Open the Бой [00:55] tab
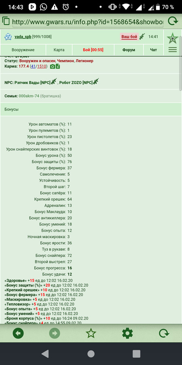Viewport: 182px width, 365px height. tap(93, 50)
